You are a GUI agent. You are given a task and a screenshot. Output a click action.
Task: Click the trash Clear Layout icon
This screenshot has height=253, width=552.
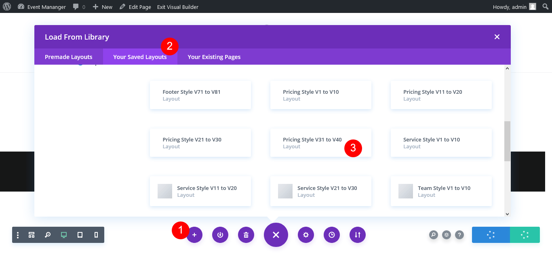246,235
